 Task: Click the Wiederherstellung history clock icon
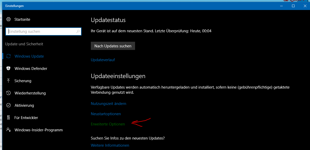[8, 93]
